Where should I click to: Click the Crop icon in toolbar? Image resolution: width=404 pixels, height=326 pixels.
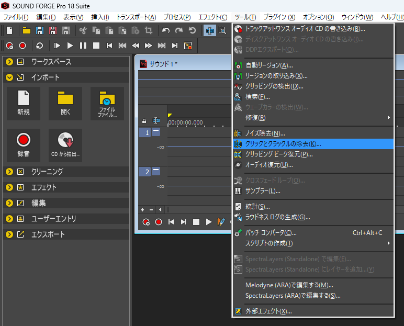click(x=149, y=30)
